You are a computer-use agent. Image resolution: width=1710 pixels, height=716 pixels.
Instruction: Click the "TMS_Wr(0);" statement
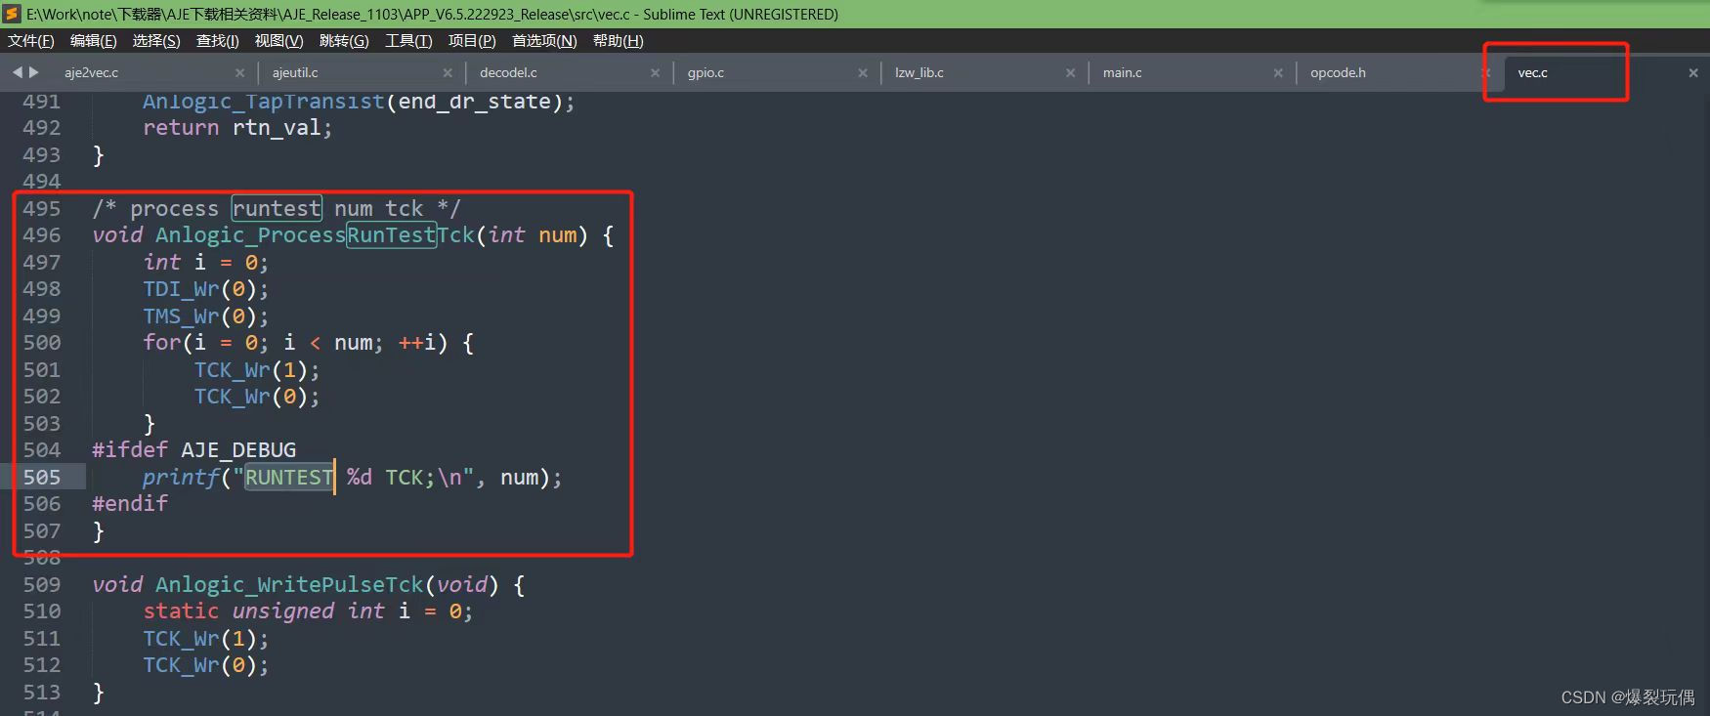coord(205,316)
